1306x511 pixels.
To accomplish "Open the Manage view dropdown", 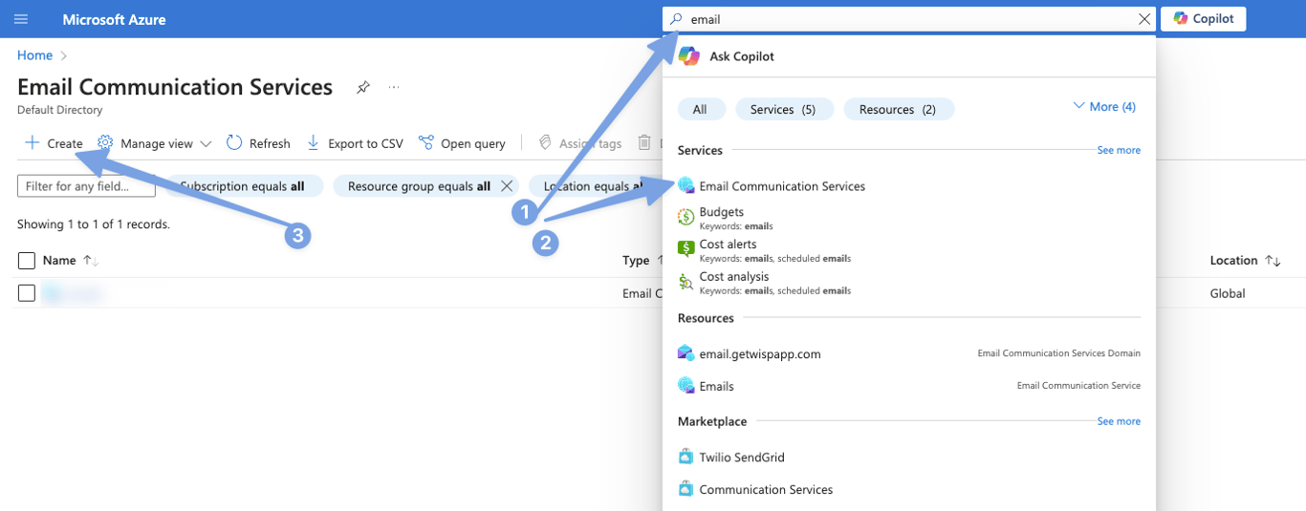I will pyautogui.click(x=155, y=143).
